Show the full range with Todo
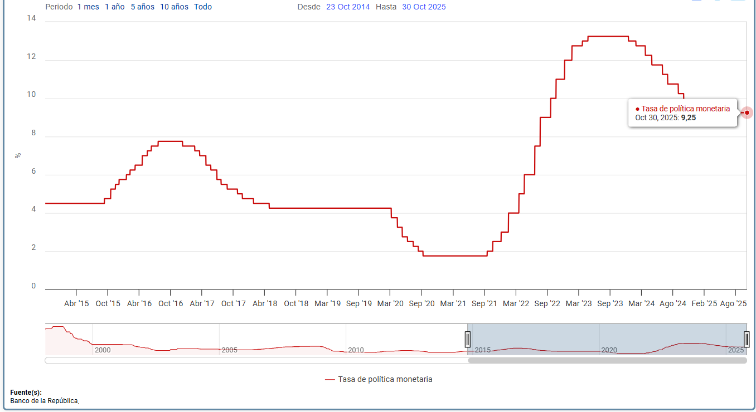Screen dimensions: 756x412 click(203, 7)
